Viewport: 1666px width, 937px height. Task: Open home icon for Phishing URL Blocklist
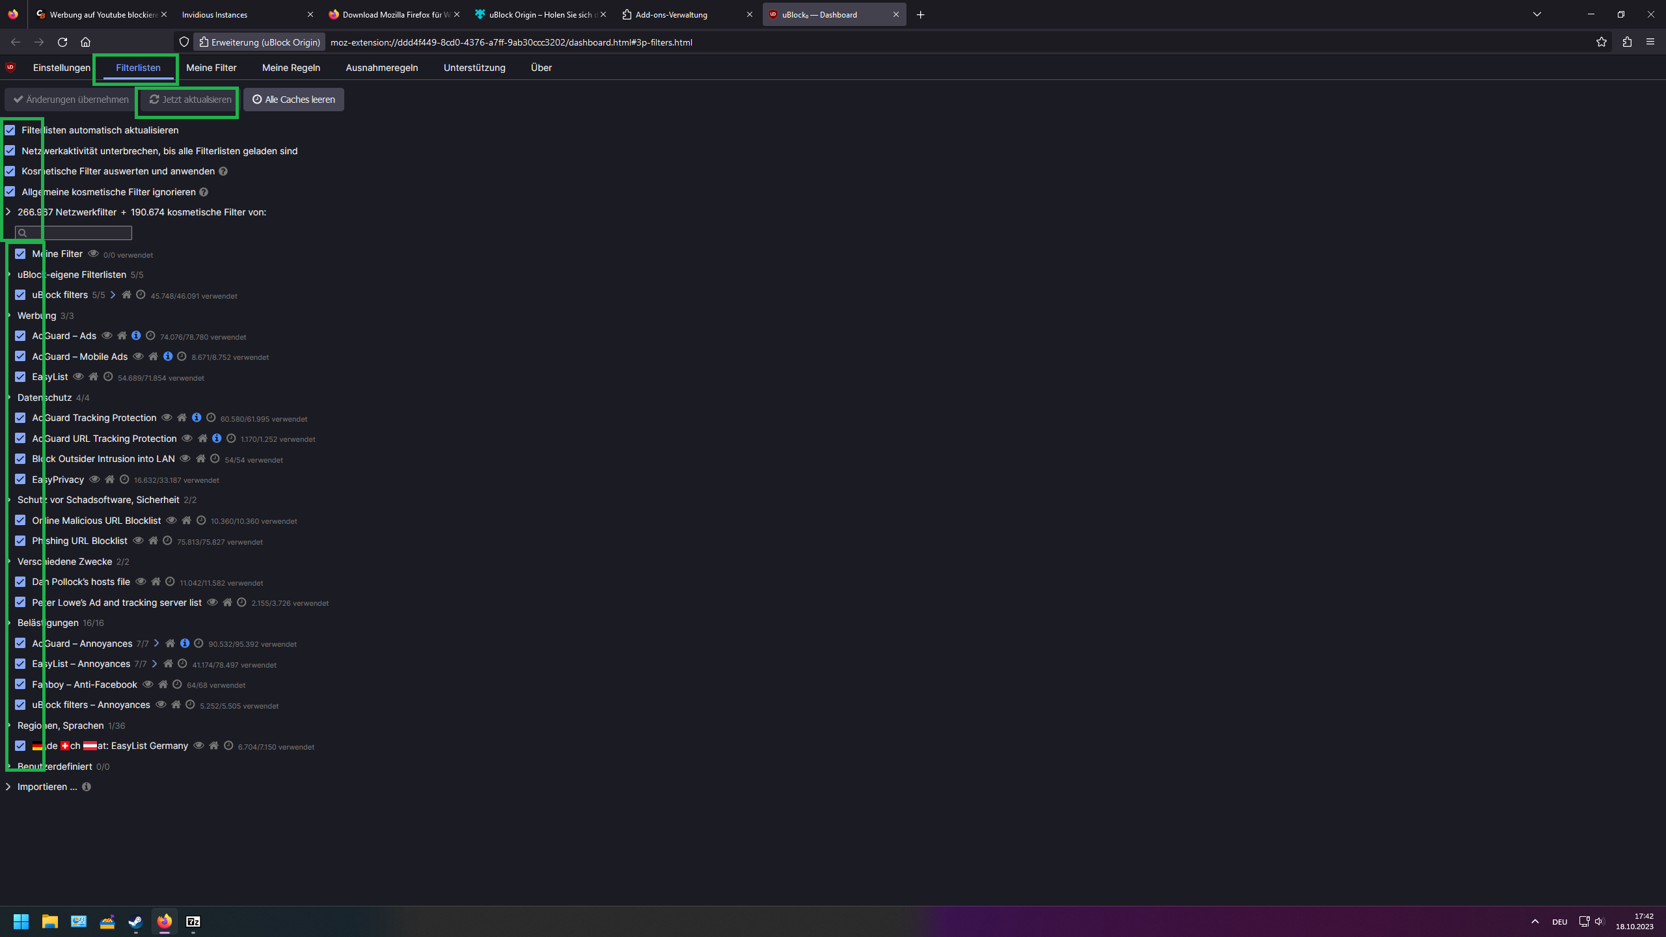[x=153, y=541]
